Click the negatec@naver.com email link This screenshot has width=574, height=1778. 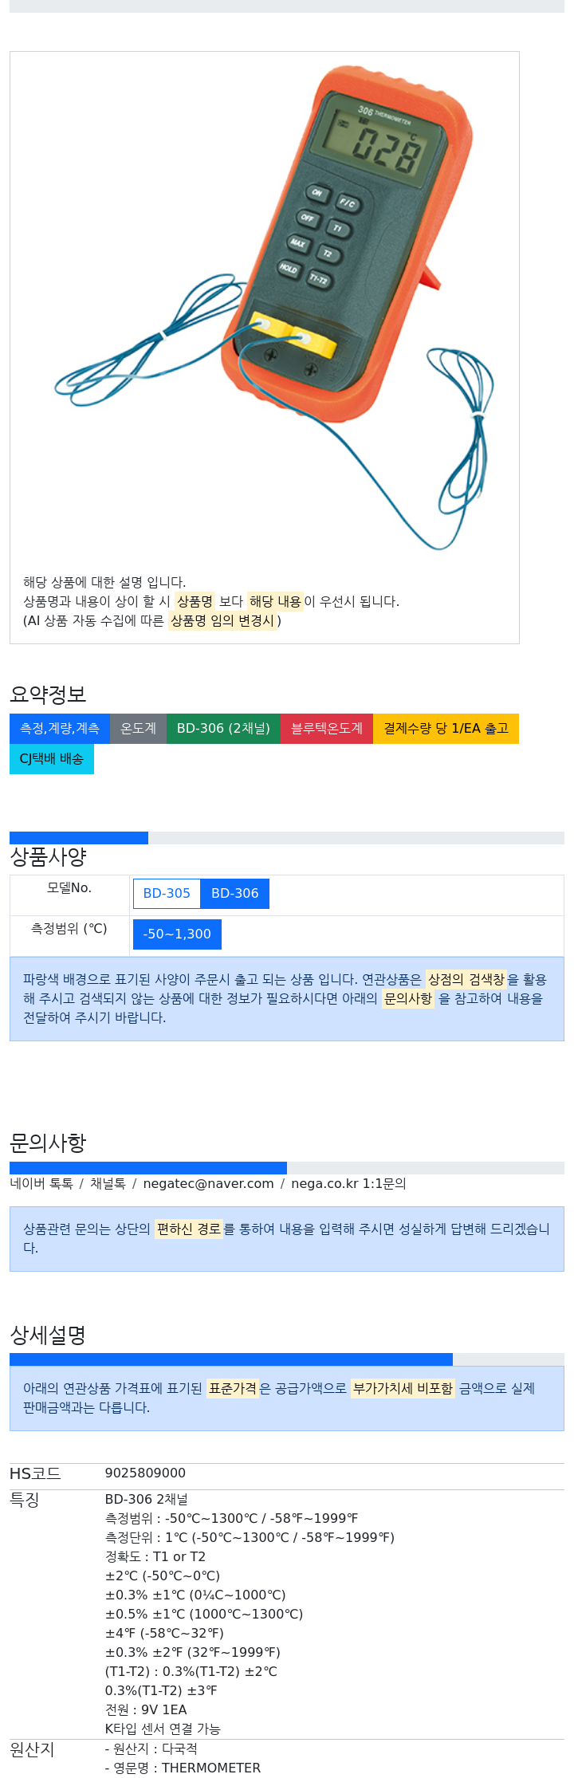pos(208,1183)
